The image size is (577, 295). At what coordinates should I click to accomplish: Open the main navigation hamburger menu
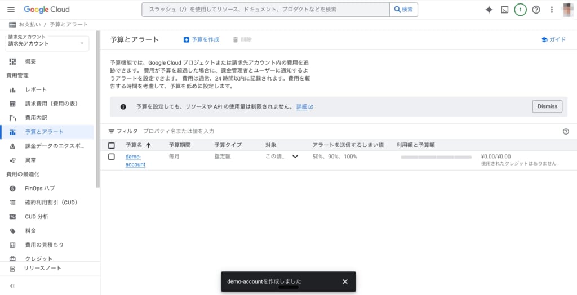[x=11, y=10]
